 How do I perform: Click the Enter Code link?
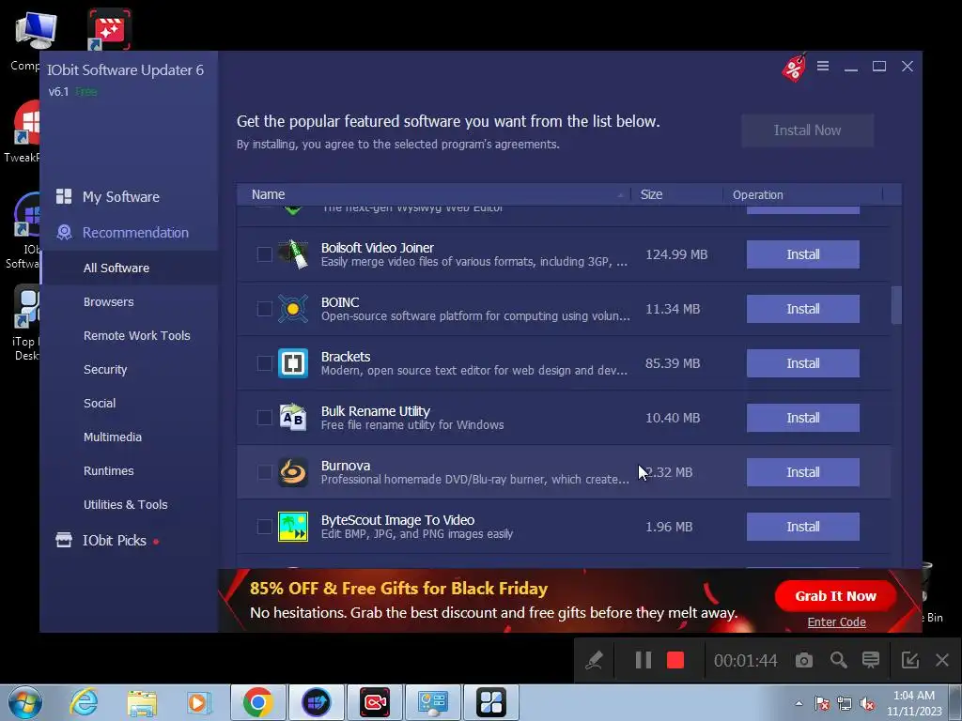(x=836, y=621)
